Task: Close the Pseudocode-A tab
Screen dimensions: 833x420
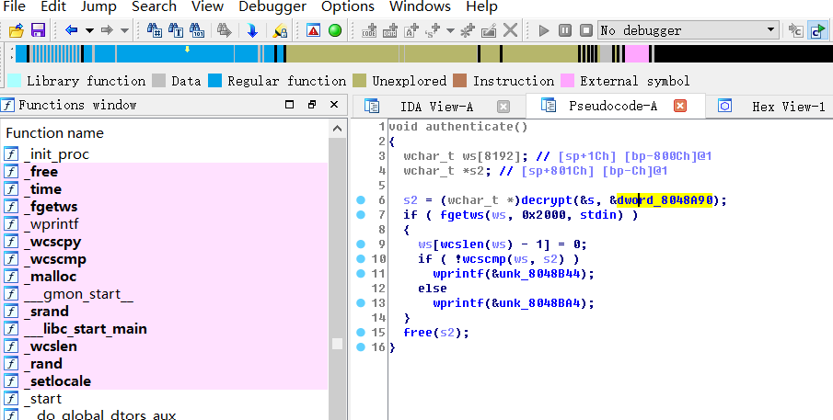Action: (x=680, y=106)
